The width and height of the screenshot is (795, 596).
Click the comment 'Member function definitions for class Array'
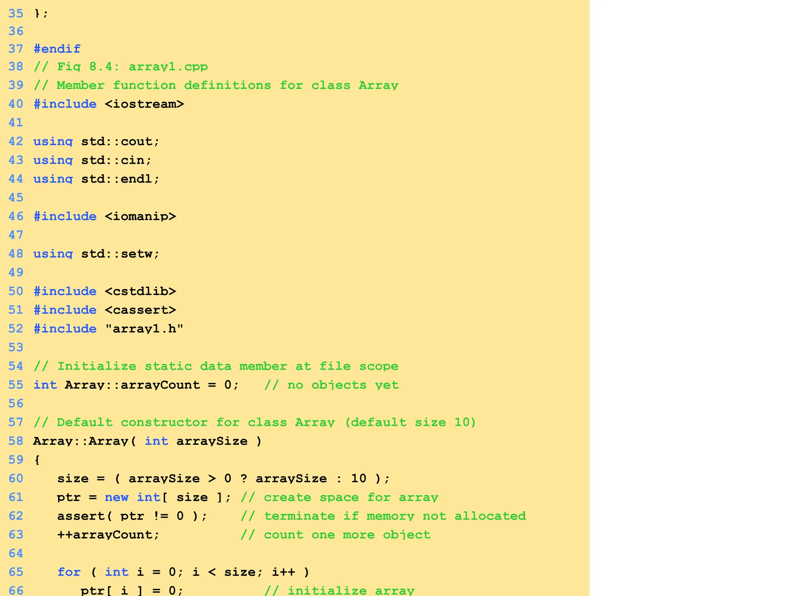[x=227, y=85]
